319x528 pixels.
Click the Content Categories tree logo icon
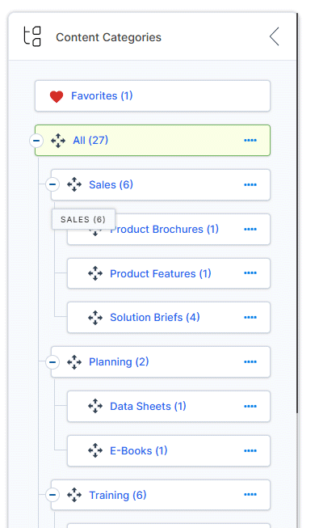(32, 36)
